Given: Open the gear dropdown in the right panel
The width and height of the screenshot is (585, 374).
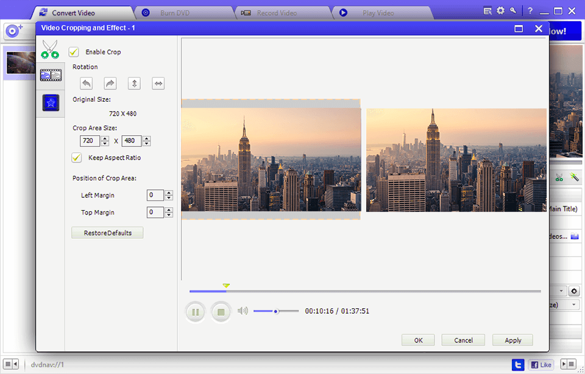Looking at the screenshot, I should pos(573,291).
